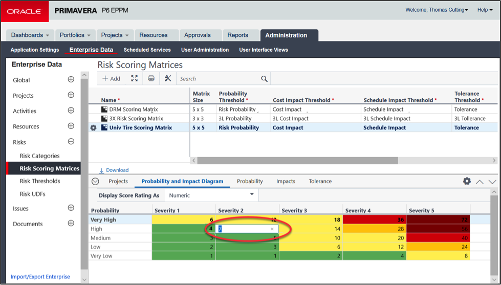Select Probability and Impact Diagram tab
The height and width of the screenshot is (285, 501).
tap(183, 181)
